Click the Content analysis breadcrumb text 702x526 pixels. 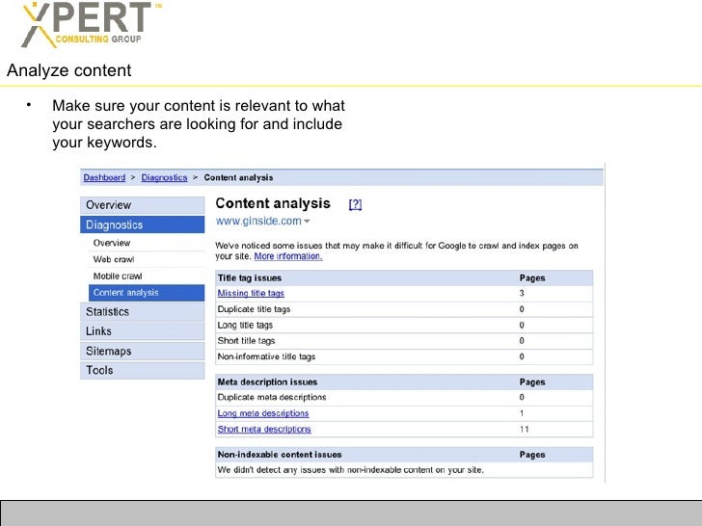238,177
